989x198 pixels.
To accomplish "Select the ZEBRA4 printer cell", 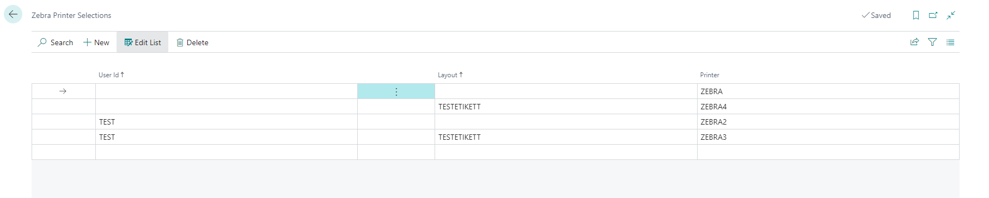I will pos(828,107).
